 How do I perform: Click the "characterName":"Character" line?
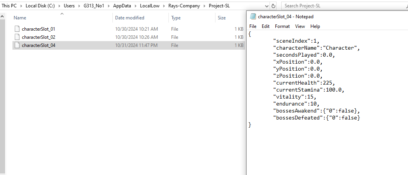317,48
